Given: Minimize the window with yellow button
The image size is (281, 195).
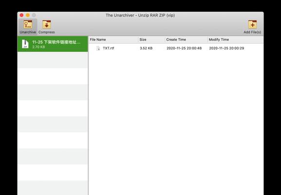Looking at the screenshot, I should point(28,15).
